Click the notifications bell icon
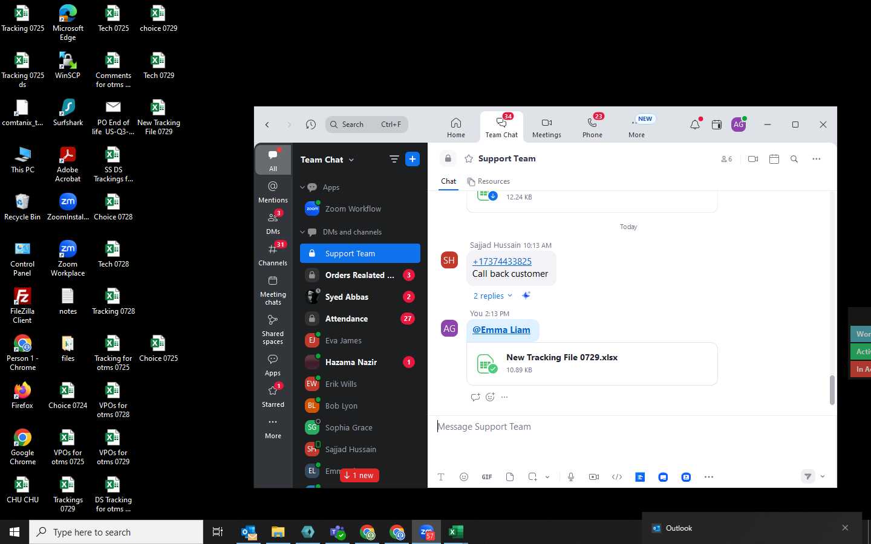871x544 pixels. pos(695,125)
